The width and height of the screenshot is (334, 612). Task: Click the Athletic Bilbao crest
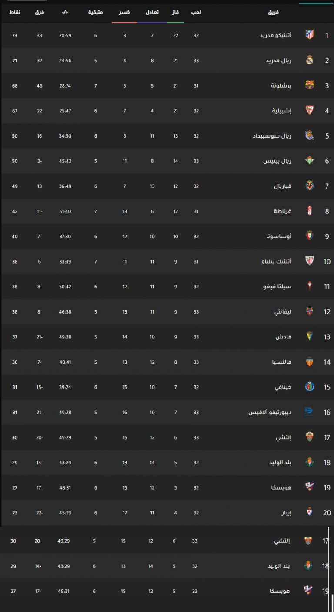pyautogui.click(x=310, y=261)
